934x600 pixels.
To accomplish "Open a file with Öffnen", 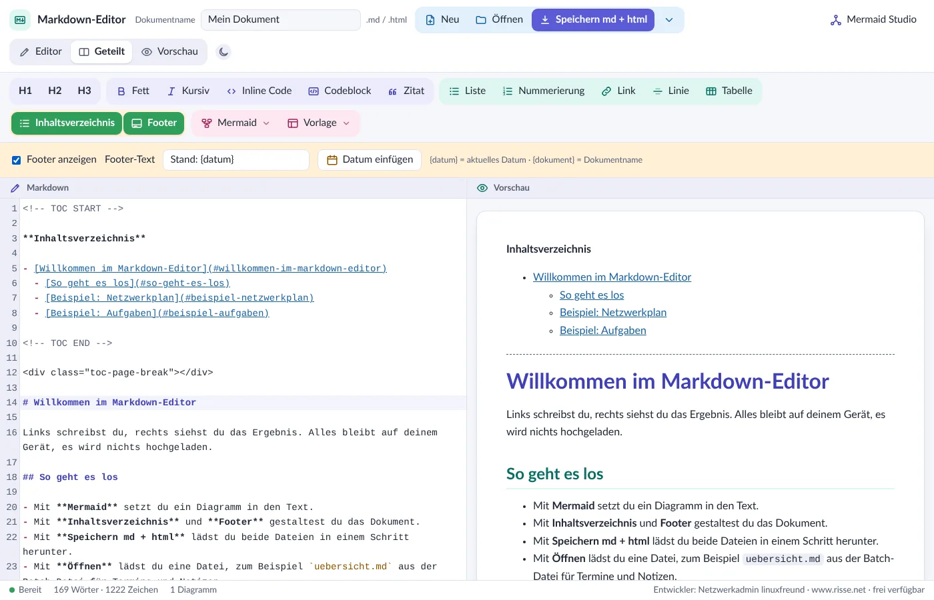I will coord(499,20).
